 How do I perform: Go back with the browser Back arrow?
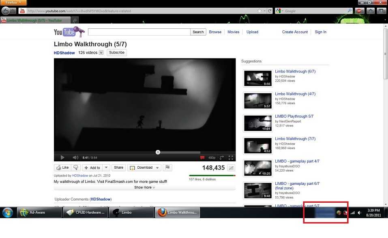pyautogui.click(x=5, y=11)
